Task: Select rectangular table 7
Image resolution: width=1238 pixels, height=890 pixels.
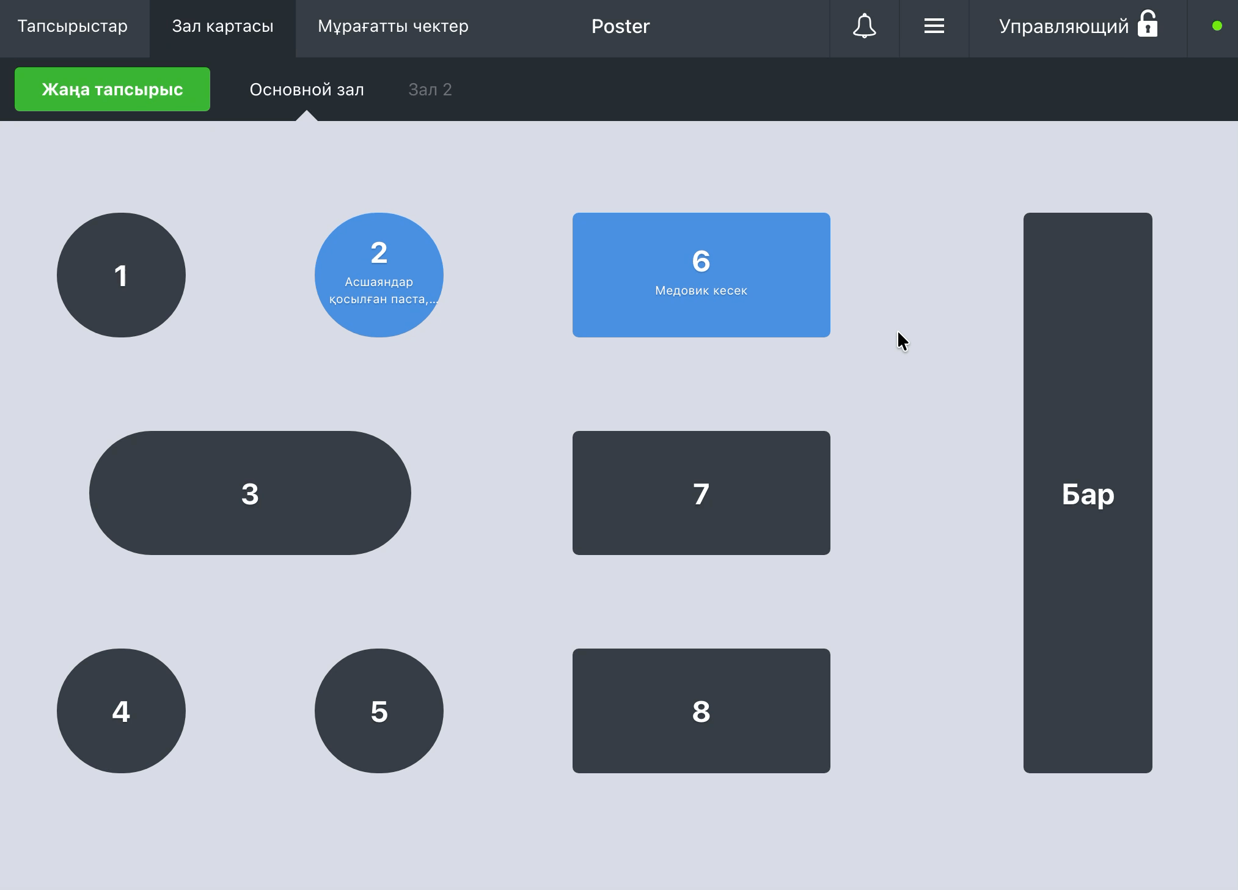Action: (701, 493)
